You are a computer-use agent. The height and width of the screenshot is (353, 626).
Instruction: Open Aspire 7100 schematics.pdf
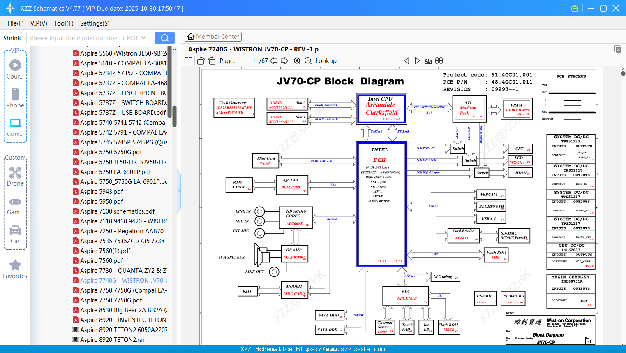tap(117, 211)
